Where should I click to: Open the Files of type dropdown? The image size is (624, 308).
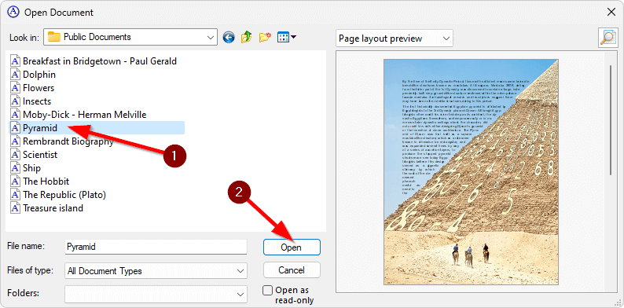[x=156, y=271]
